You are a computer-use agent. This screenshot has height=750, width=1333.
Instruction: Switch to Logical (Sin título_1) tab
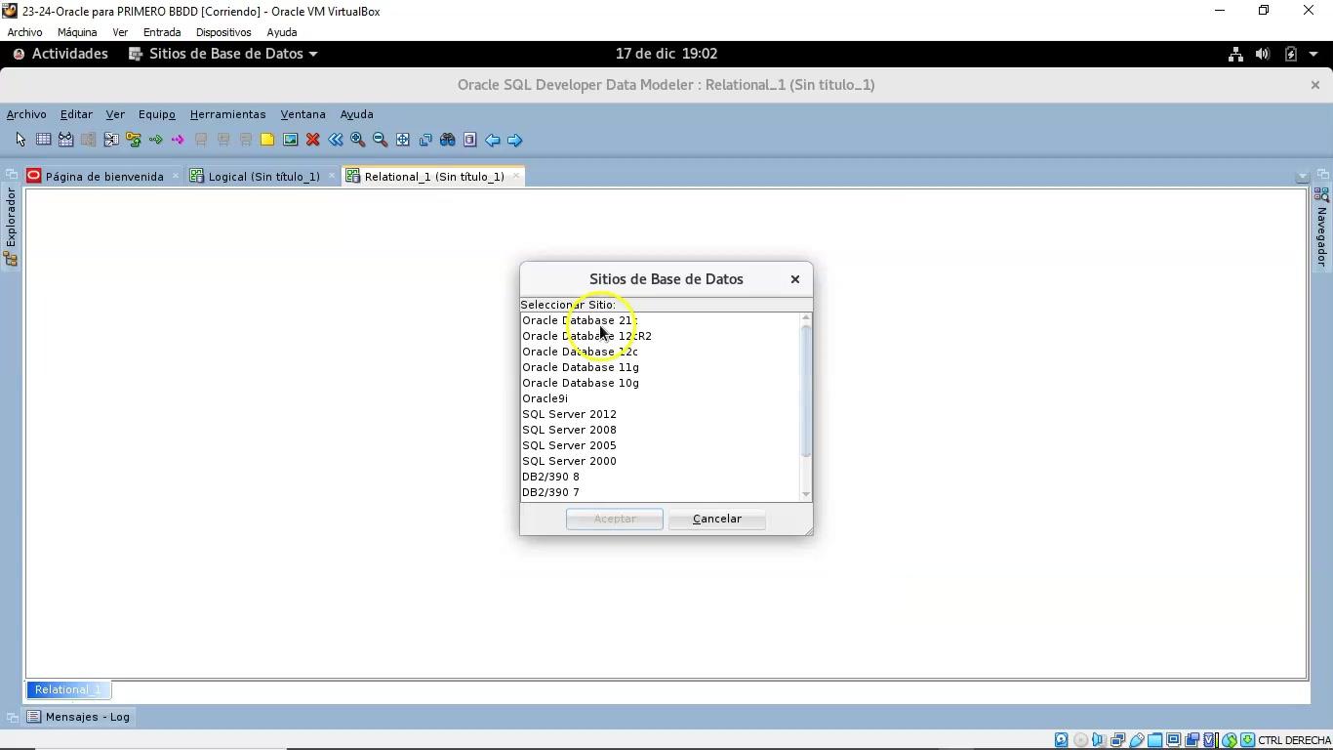coord(264,177)
